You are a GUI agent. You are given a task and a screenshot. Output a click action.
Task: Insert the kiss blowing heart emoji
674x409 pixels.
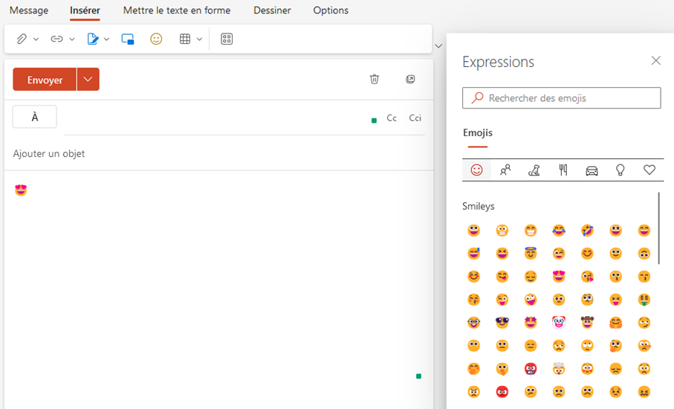click(x=587, y=277)
